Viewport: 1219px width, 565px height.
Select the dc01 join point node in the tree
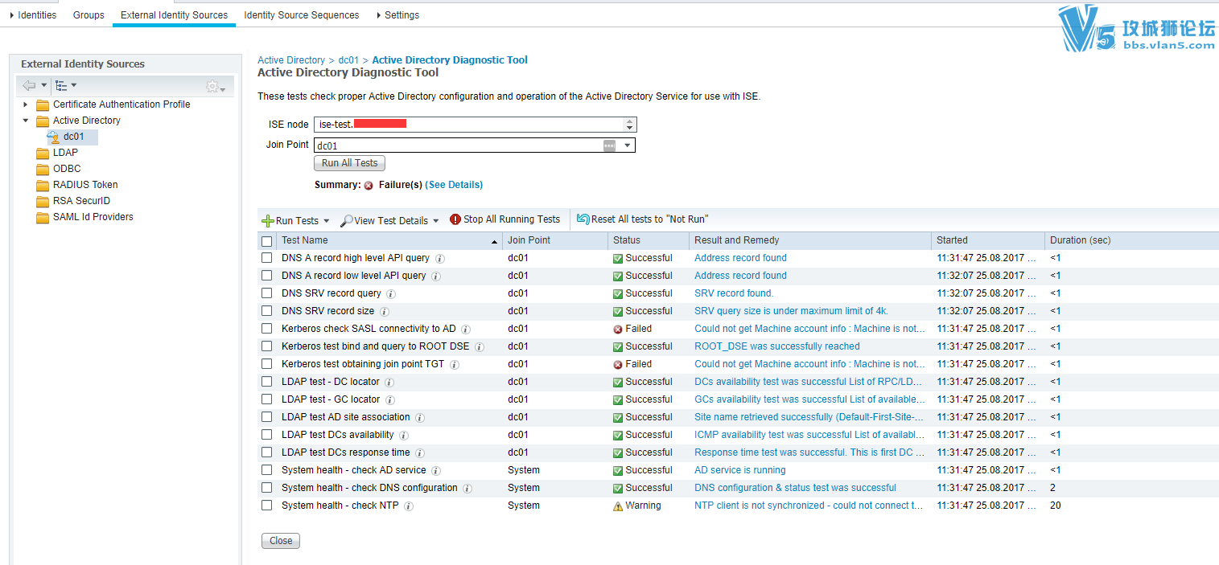click(x=73, y=137)
